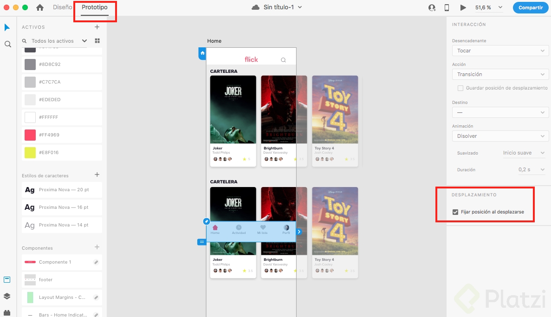Click the top Toy Story 4 poster
The width and height of the screenshot is (551, 317).
point(335,110)
